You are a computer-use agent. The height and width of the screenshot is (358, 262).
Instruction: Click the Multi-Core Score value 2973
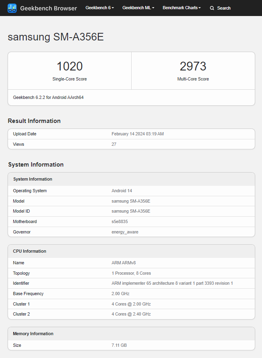[x=193, y=65]
